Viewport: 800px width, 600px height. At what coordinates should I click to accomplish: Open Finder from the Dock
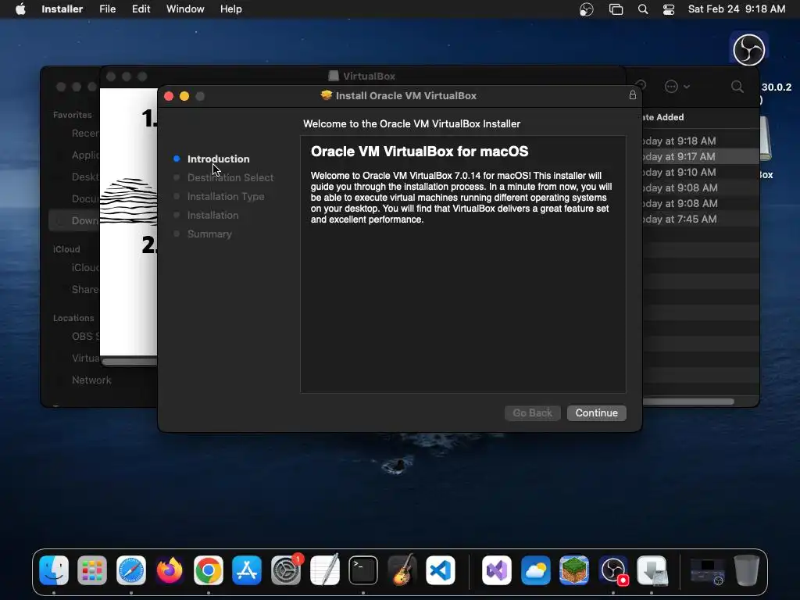(54, 570)
